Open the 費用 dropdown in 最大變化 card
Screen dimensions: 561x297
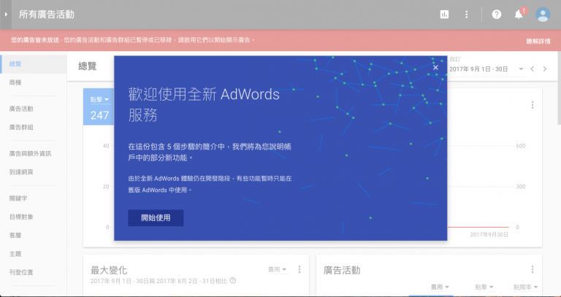(x=278, y=269)
